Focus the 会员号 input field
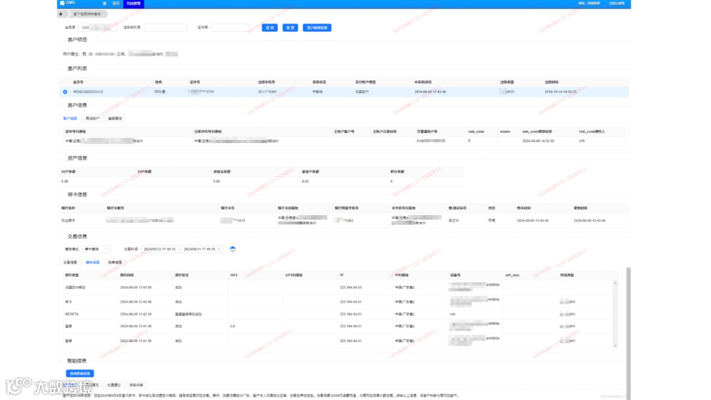 tap(97, 28)
